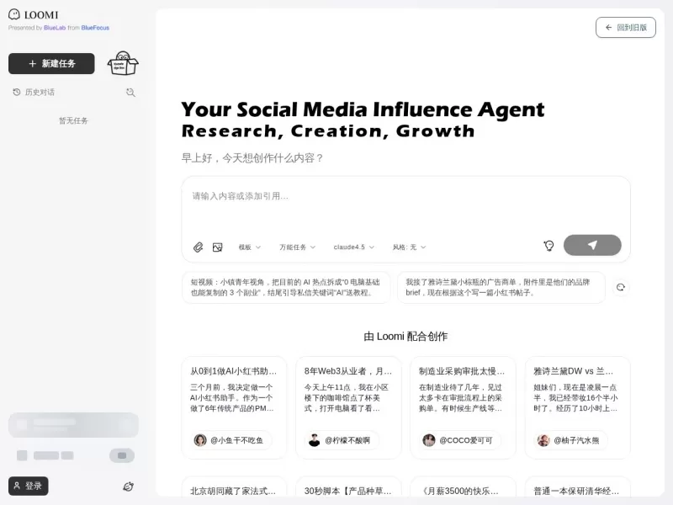This screenshot has width=673, height=505.
Task: Refresh the prompt suggestions with the cycle icon
Action: tap(621, 287)
